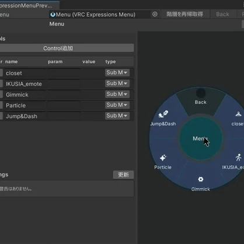Open the type dropdown for the Gimmick row

tap(117, 94)
